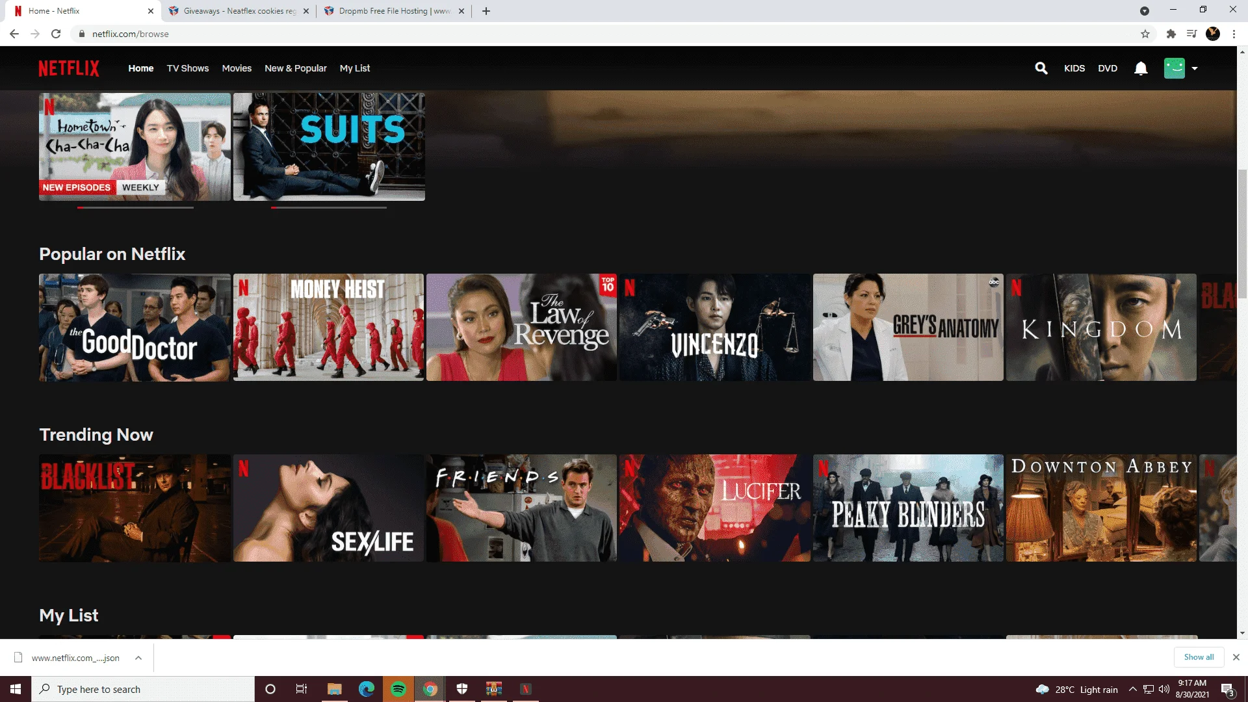Close the downloads bar

[1236, 657]
